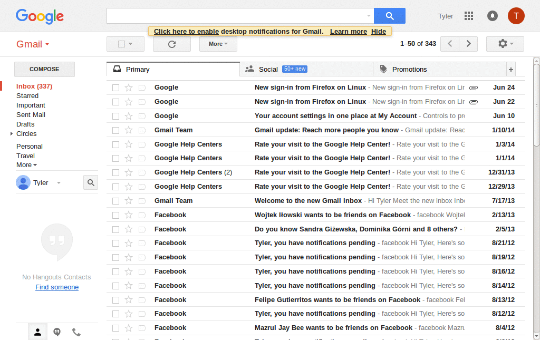Star the Felipe Gutierritos friend request email
The image size is (540, 340).
click(x=129, y=300)
